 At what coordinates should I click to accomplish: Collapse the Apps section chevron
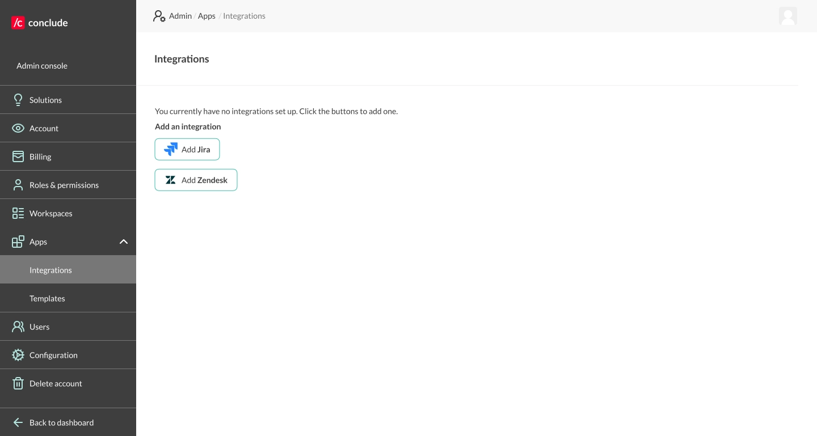(x=124, y=242)
